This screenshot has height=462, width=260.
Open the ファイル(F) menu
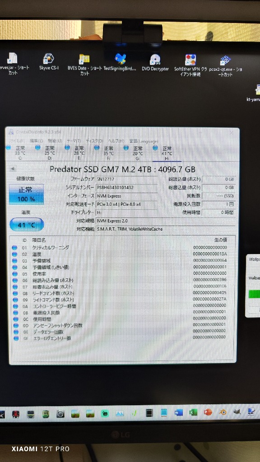coord(17,141)
